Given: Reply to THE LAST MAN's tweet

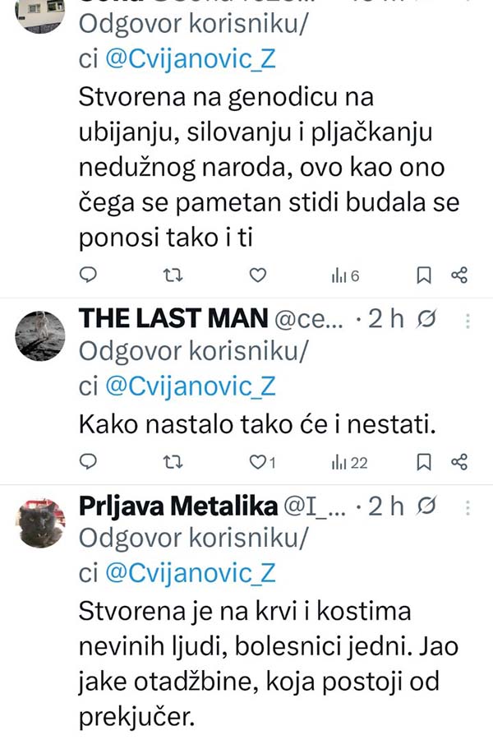Looking at the screenshot, I should (88, 463).
